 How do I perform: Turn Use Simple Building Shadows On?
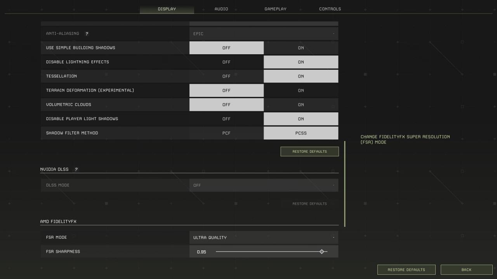[301, 48]
